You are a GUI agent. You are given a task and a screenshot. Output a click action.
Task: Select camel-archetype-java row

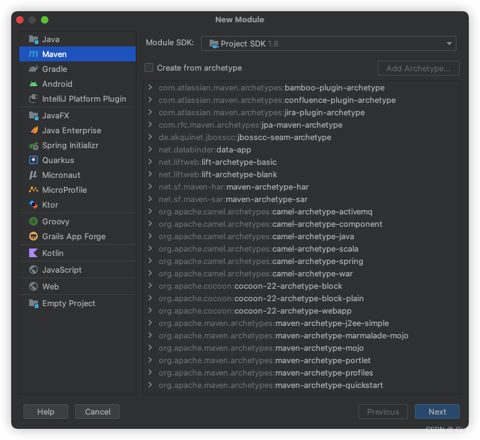point(302,236)
